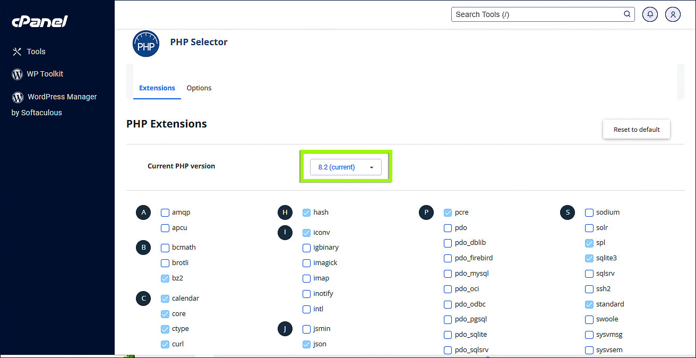This screenshot has height=358, width=696.
Task: Click the PHP Selector gauge icon
Action: [x=145, y=44]
